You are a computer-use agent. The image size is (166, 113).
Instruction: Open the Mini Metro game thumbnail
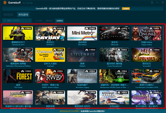82,33
